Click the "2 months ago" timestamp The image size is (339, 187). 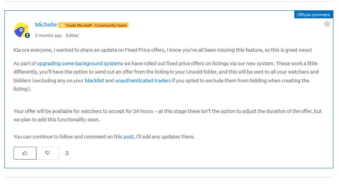click(x=48, y=35)
